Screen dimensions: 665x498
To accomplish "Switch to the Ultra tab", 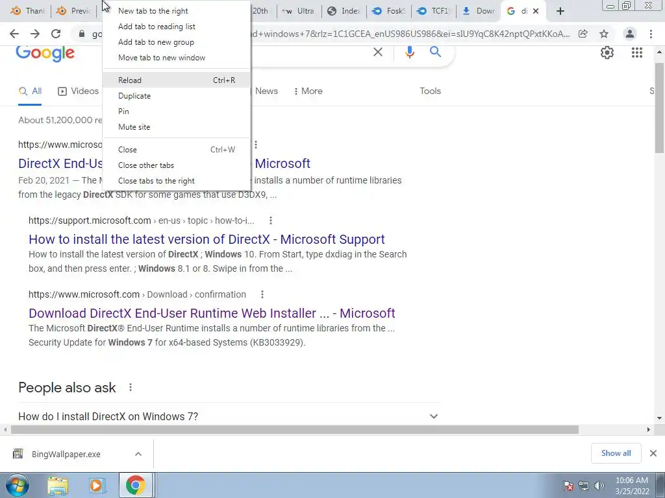I will [x=299, y=11].
